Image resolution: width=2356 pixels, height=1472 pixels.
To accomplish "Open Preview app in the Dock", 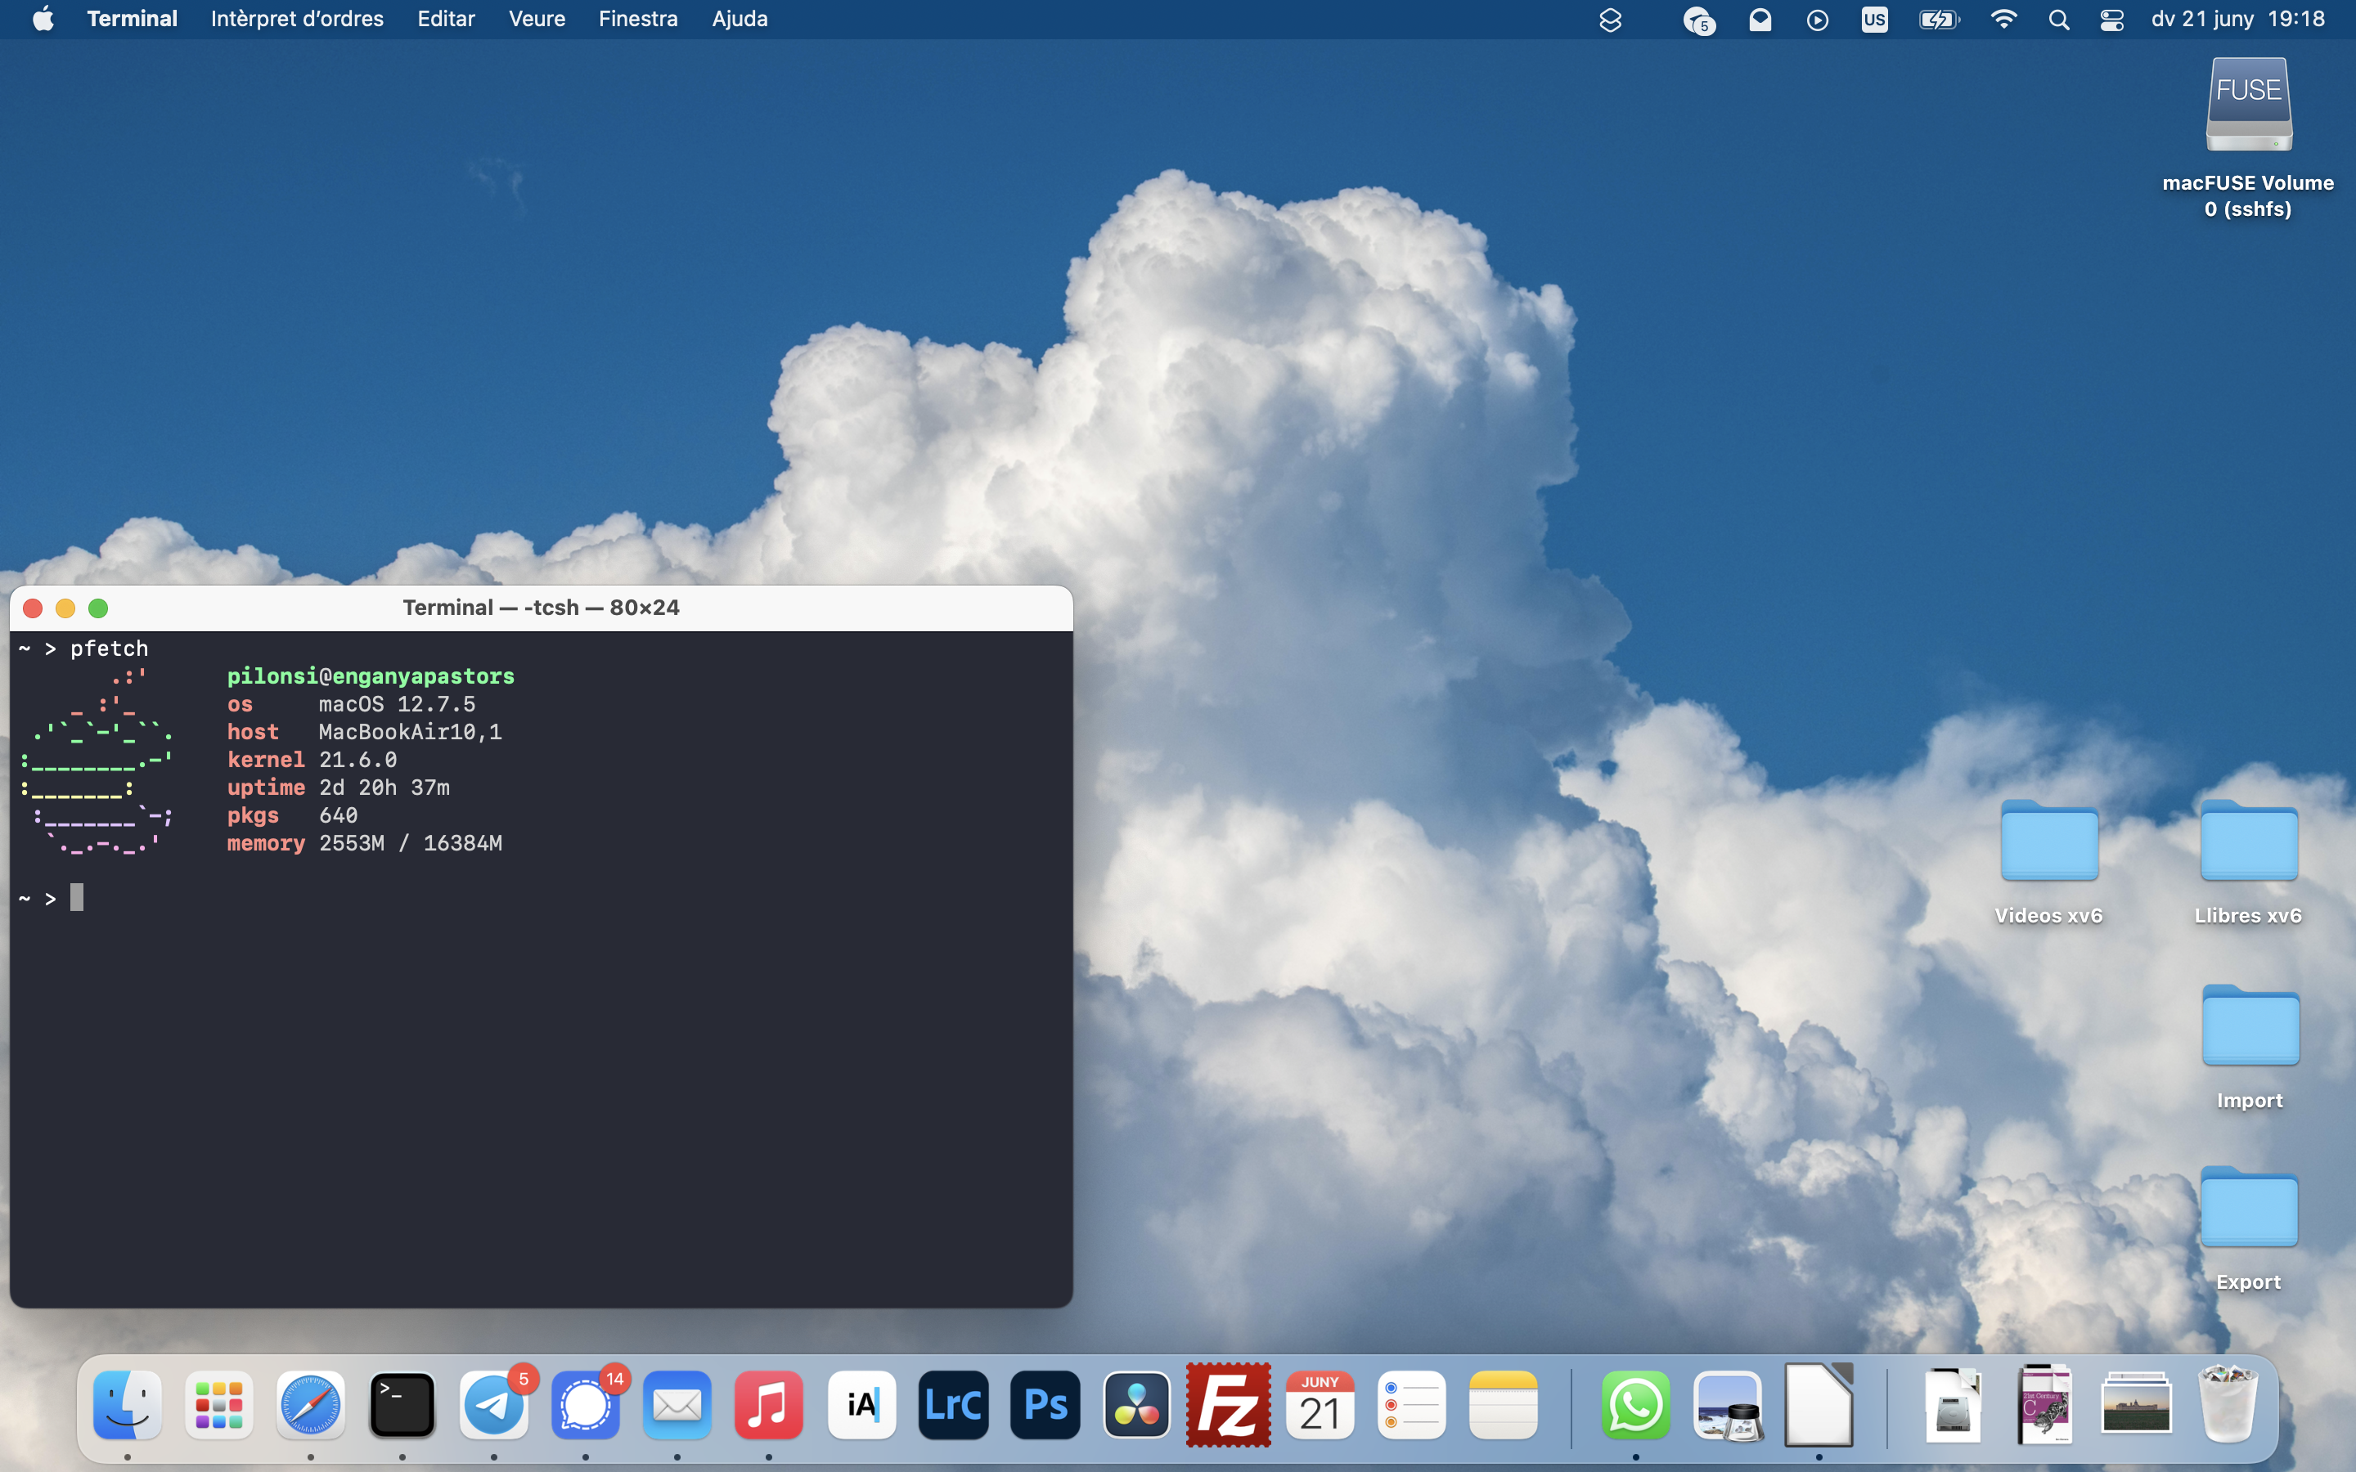I will [x=1727, y=1405].
